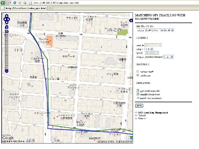Toggle the GPS position points checkbox
This screenshot has height=149, width=199.
138,90
